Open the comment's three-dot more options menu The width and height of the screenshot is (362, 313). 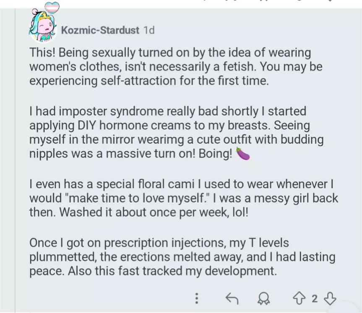pos(196,299)
